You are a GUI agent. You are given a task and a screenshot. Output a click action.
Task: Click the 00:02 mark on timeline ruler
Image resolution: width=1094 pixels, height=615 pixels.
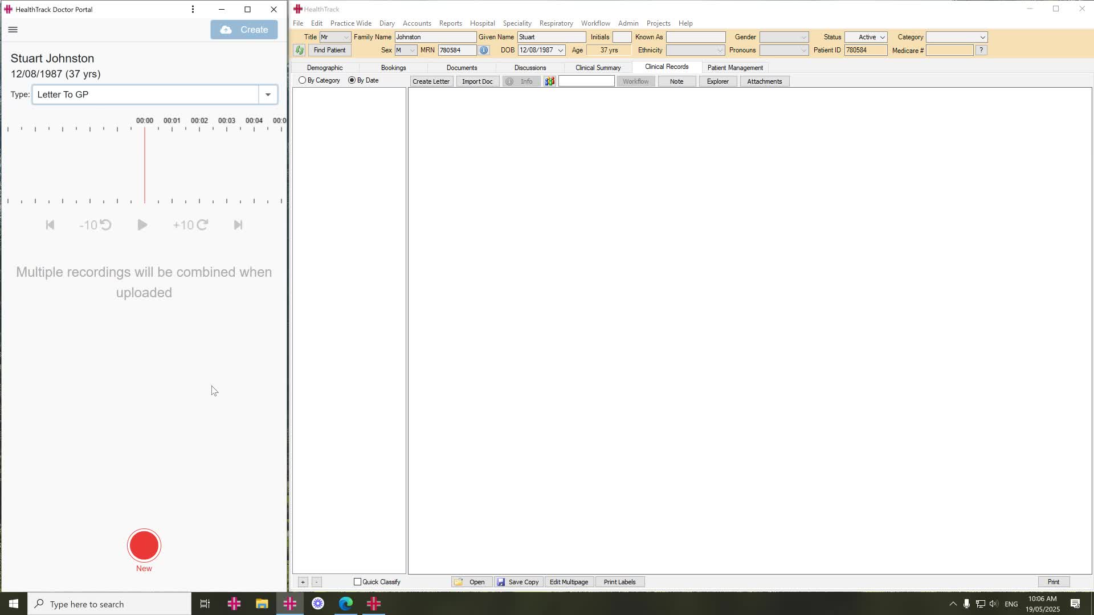[199, 121]
